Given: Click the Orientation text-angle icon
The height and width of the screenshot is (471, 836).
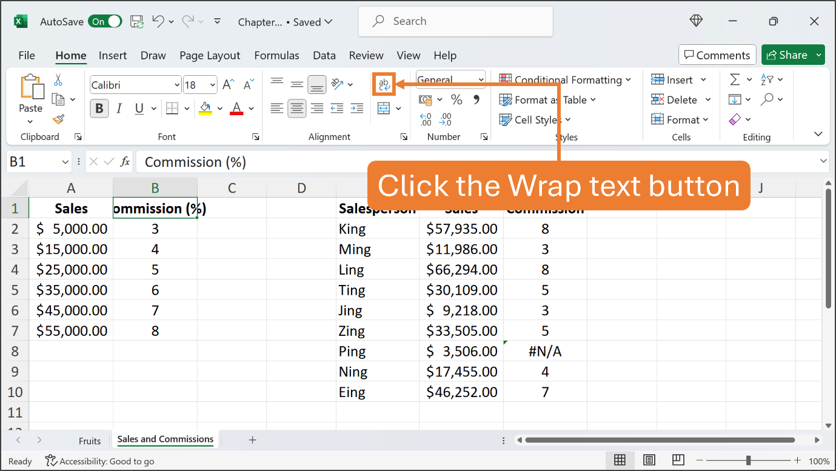Looking at the screenshot, I should pos(338,84).
